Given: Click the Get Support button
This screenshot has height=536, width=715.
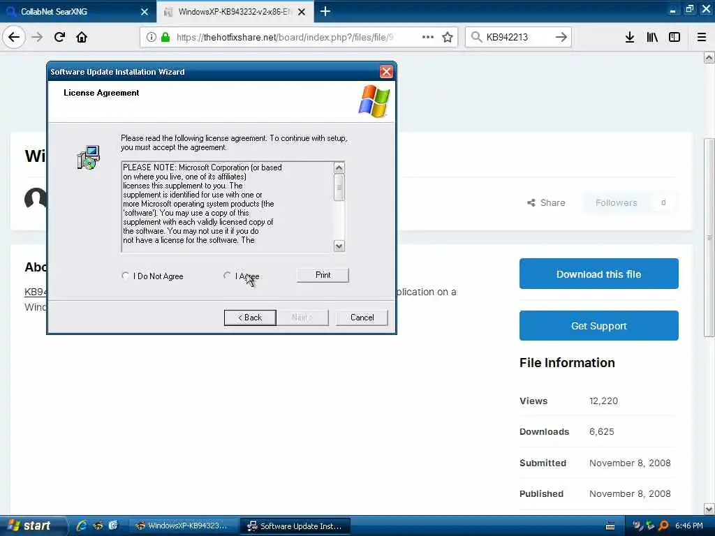Looking at the screenshot, I should pyautogui.click(x=598, y=325).
